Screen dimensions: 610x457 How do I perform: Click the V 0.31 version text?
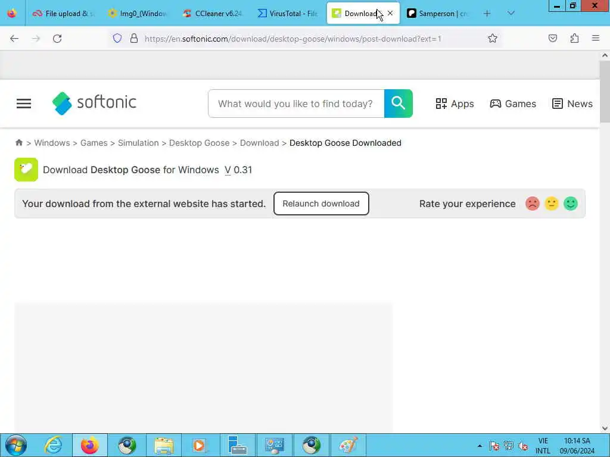(x=238, y=170)
